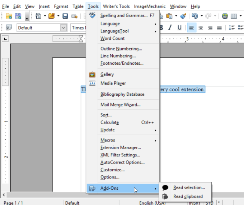Toggle bulleted list
The width and height of the screenshot is (244, 205).
241,28
